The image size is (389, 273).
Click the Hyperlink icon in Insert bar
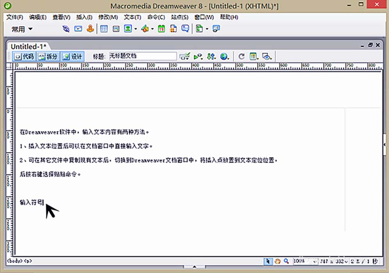(66, 29)
